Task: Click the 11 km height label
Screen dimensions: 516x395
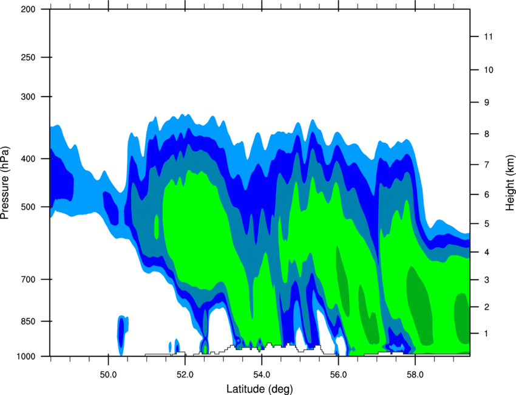Action: click(489, 36)
